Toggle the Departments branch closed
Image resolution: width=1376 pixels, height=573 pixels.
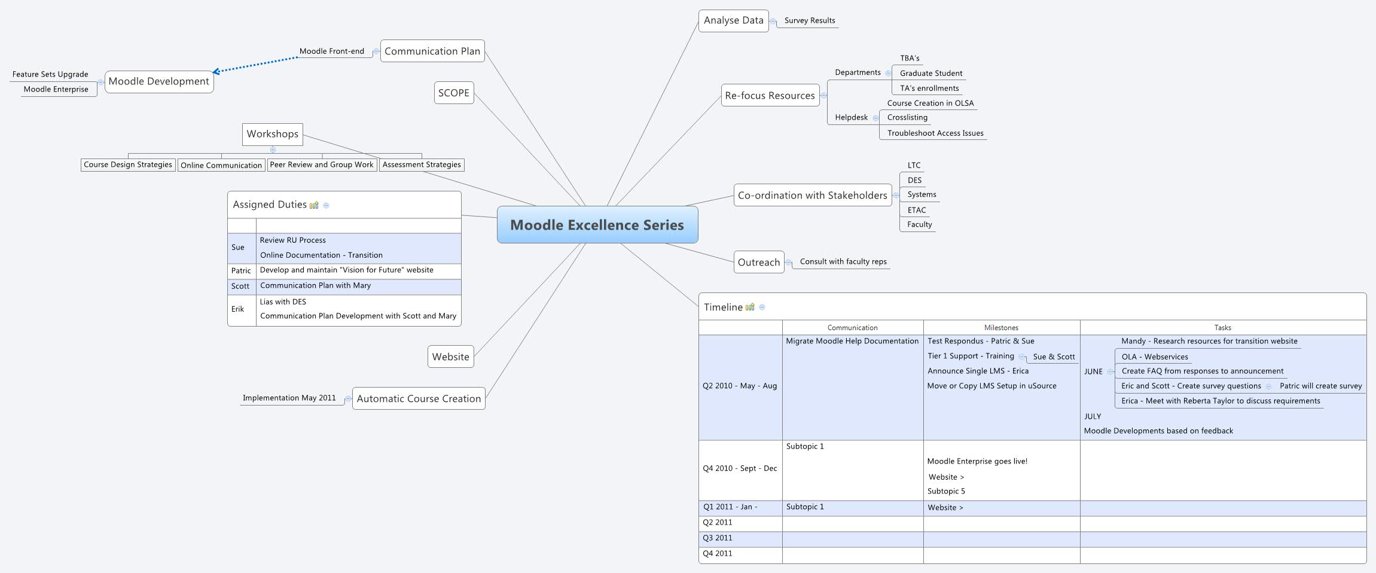point(888,73)
